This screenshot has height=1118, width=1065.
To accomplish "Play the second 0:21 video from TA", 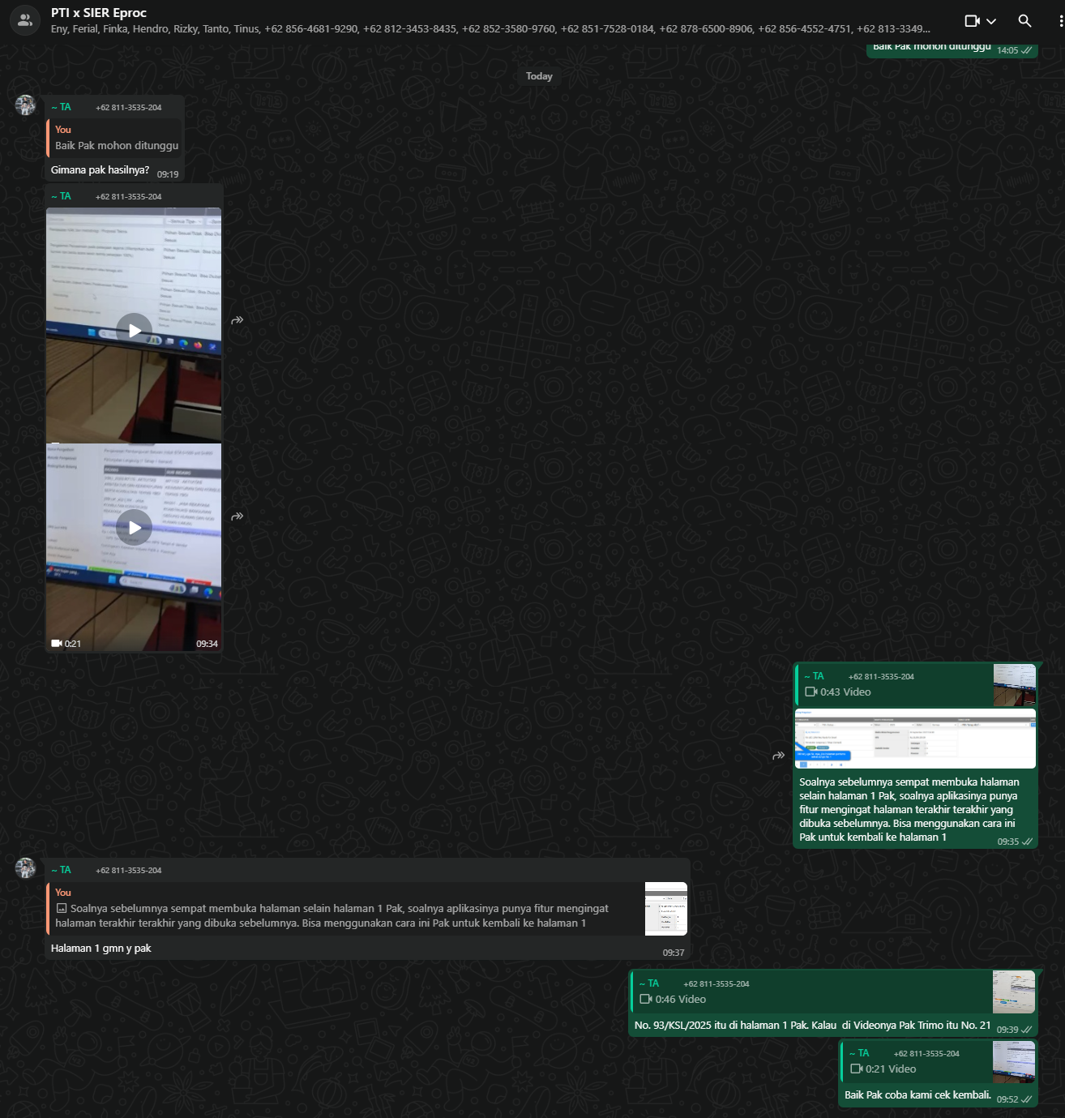I will point(134,528).
